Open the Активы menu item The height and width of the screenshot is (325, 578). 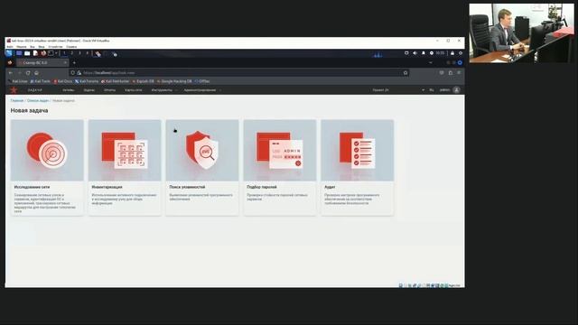coord(69,90)
